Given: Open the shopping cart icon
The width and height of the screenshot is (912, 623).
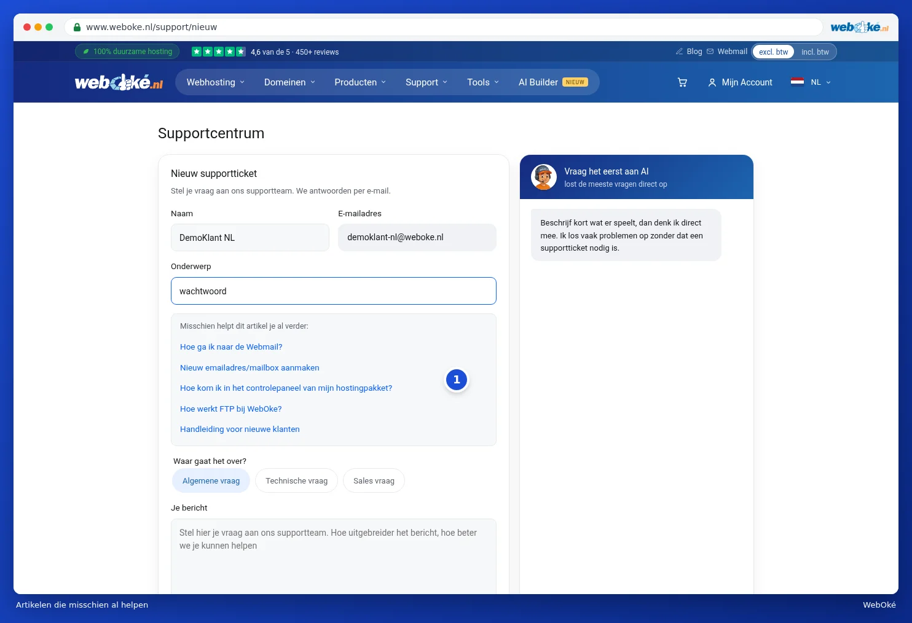Looking at the screenshot, I should pyautogui.click(x=682, y=82).
